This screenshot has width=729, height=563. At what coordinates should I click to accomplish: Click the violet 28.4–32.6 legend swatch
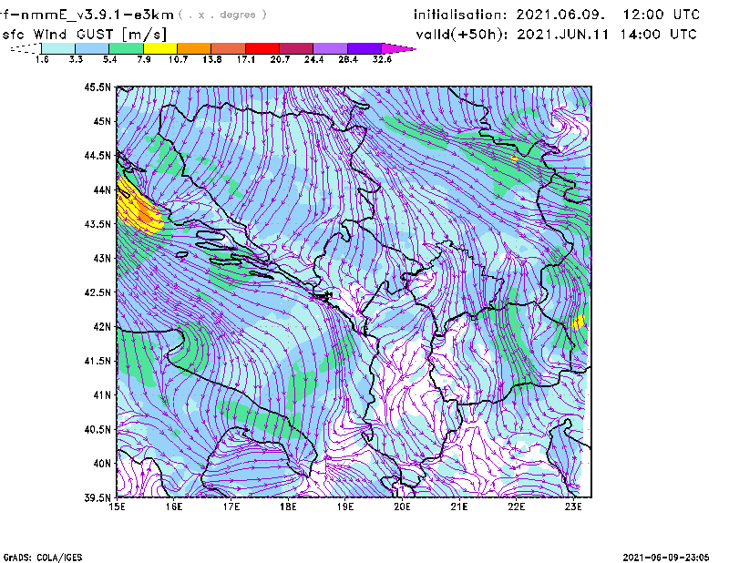364,48
